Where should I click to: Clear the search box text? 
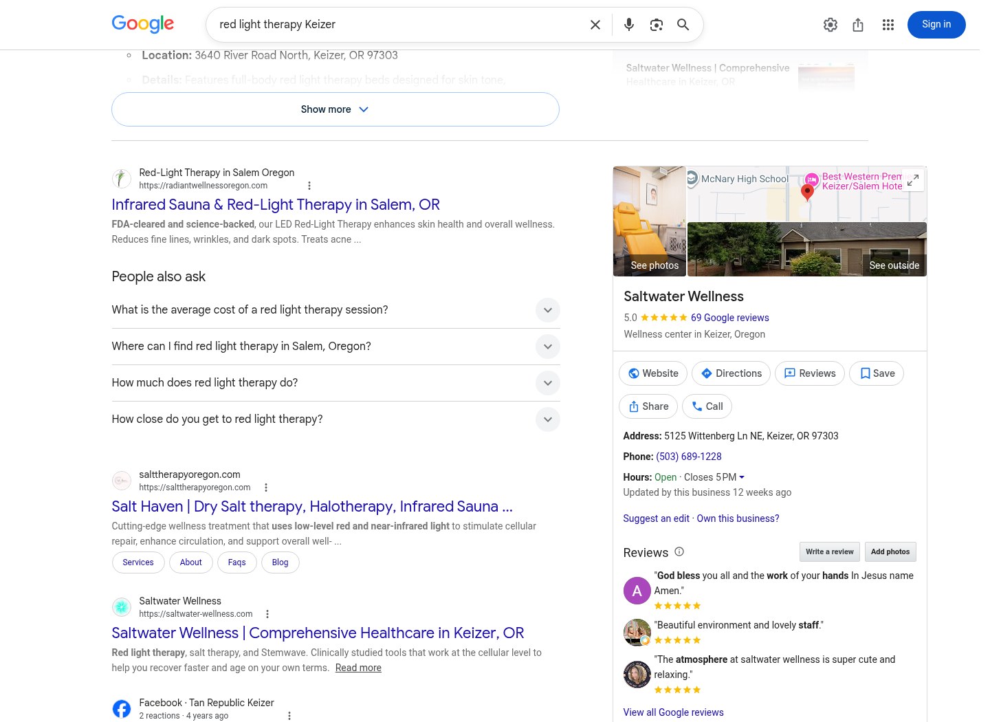(x=595, y=25)
